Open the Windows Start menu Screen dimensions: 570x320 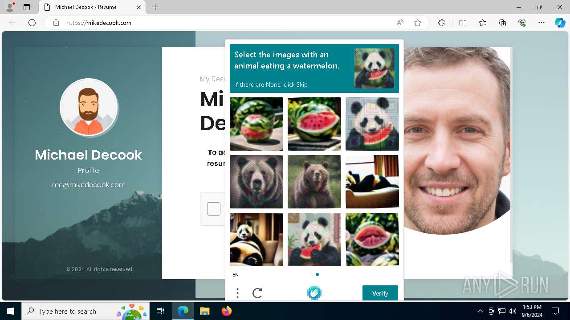tap(11, 311)
